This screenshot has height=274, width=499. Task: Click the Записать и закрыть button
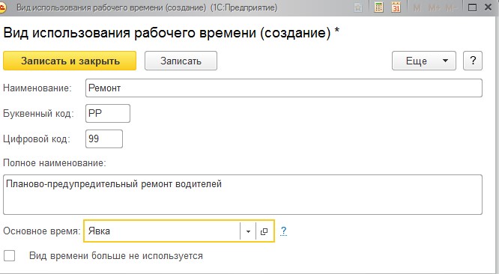pyautogui.click(x=70, y=61)
